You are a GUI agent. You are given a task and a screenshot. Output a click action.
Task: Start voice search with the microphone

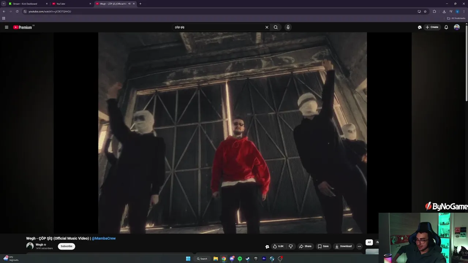[x=288, y=27]
